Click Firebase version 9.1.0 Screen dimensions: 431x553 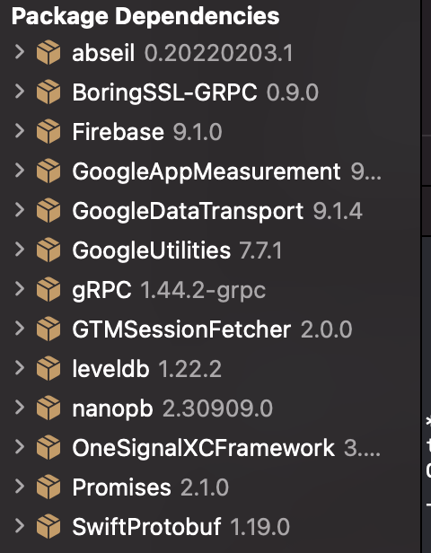click(x=198, y=132)
